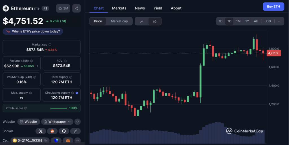The height and width of the screenshot is (145, 289).
Task: Expand more website links chevron
Action: [x=77, y=122]
